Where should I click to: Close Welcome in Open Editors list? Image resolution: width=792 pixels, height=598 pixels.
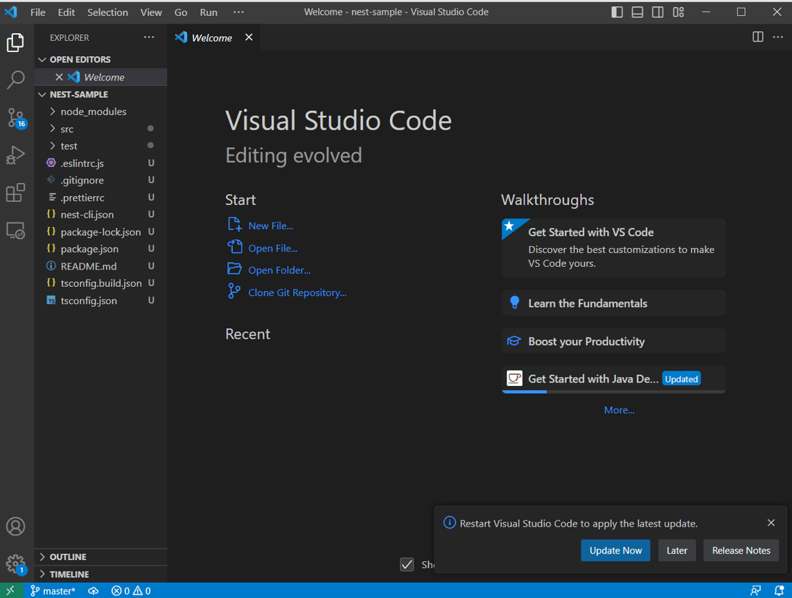(x=59, y=77)
